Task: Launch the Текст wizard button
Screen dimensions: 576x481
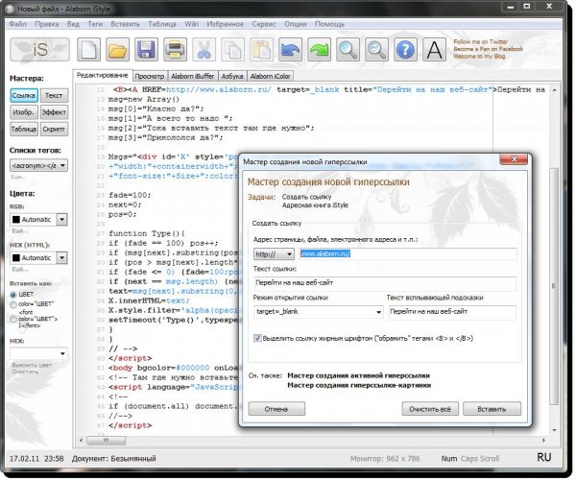Action: coord(54,96)
